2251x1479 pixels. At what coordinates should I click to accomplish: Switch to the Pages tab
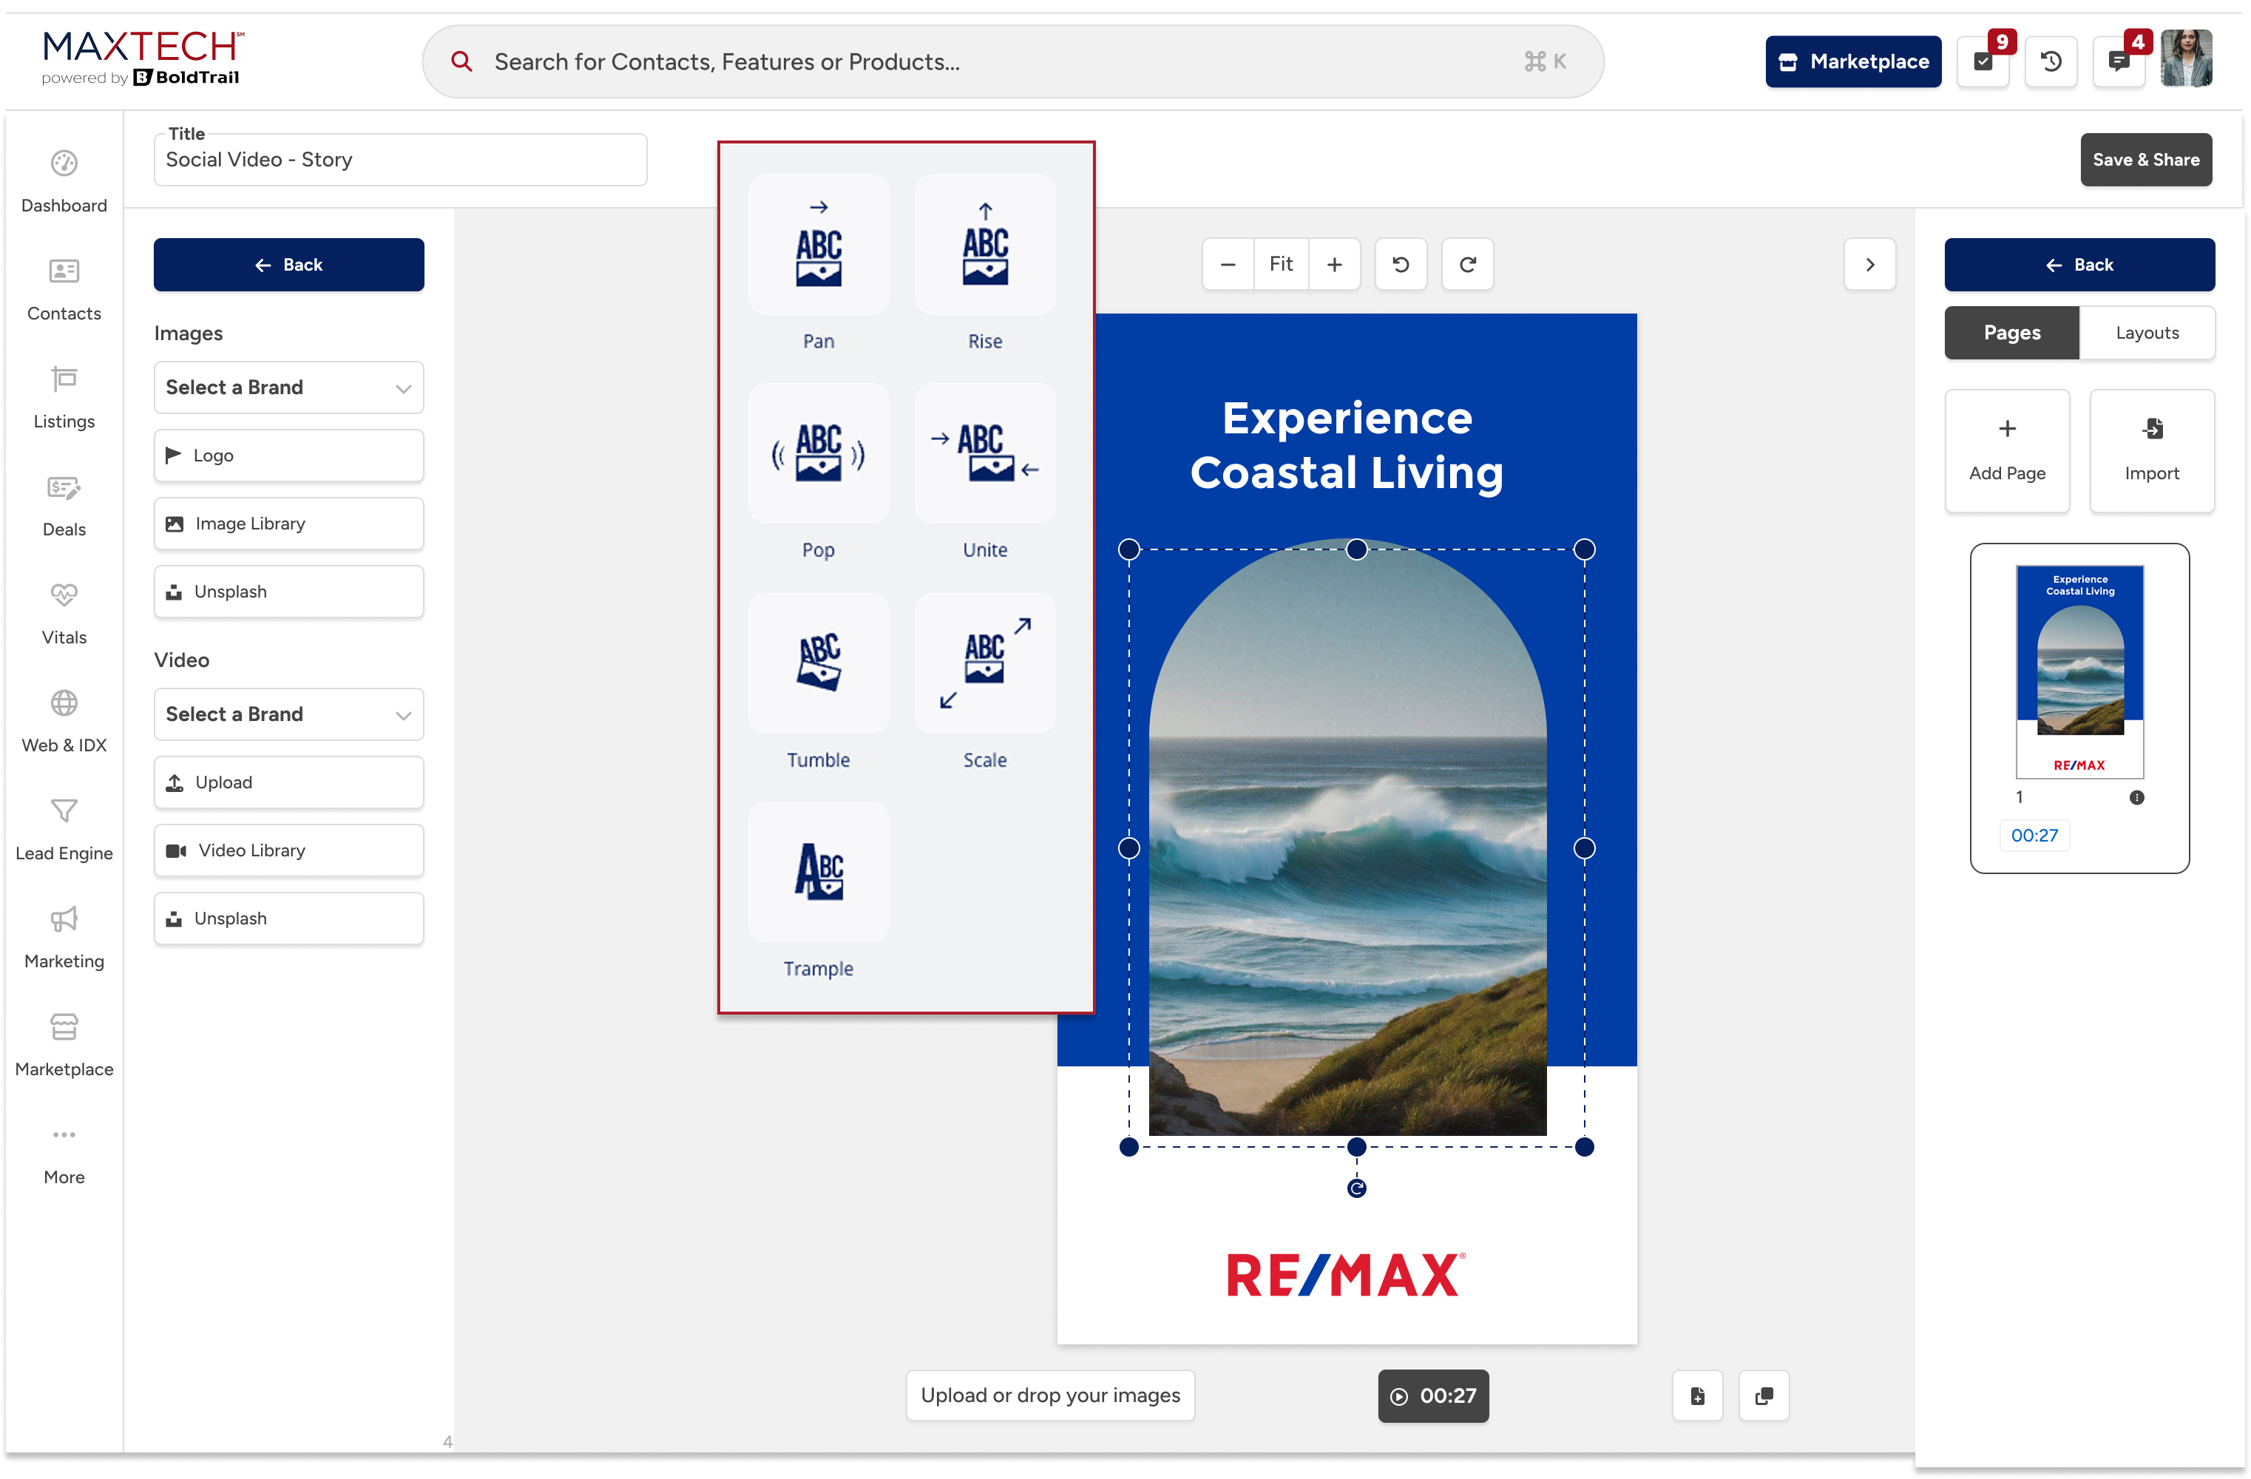point(2011,333)
